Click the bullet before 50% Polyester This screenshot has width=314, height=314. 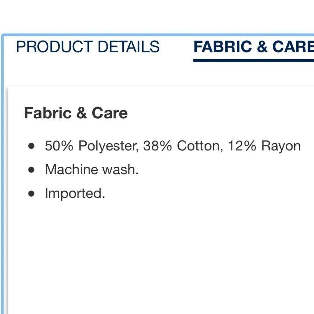(x=31, y=146)
